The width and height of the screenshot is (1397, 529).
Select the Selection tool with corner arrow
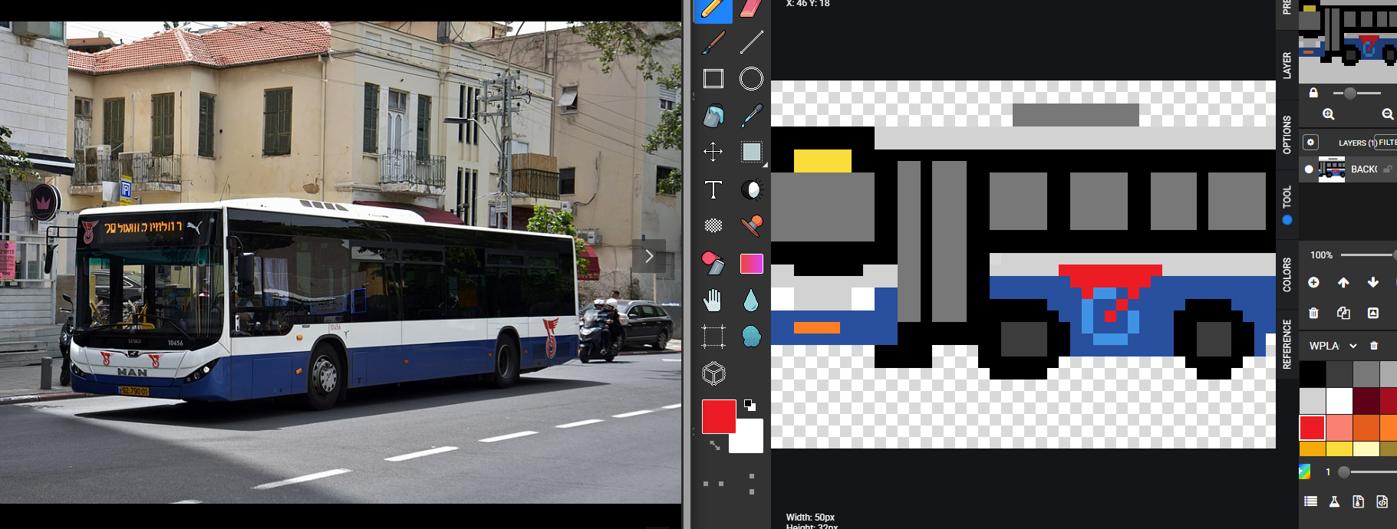tap(753, 153)
